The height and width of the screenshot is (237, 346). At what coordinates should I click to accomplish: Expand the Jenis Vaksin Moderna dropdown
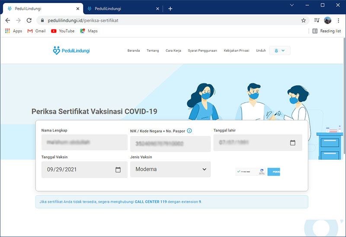pyautogui.click(x=170, y=169)
